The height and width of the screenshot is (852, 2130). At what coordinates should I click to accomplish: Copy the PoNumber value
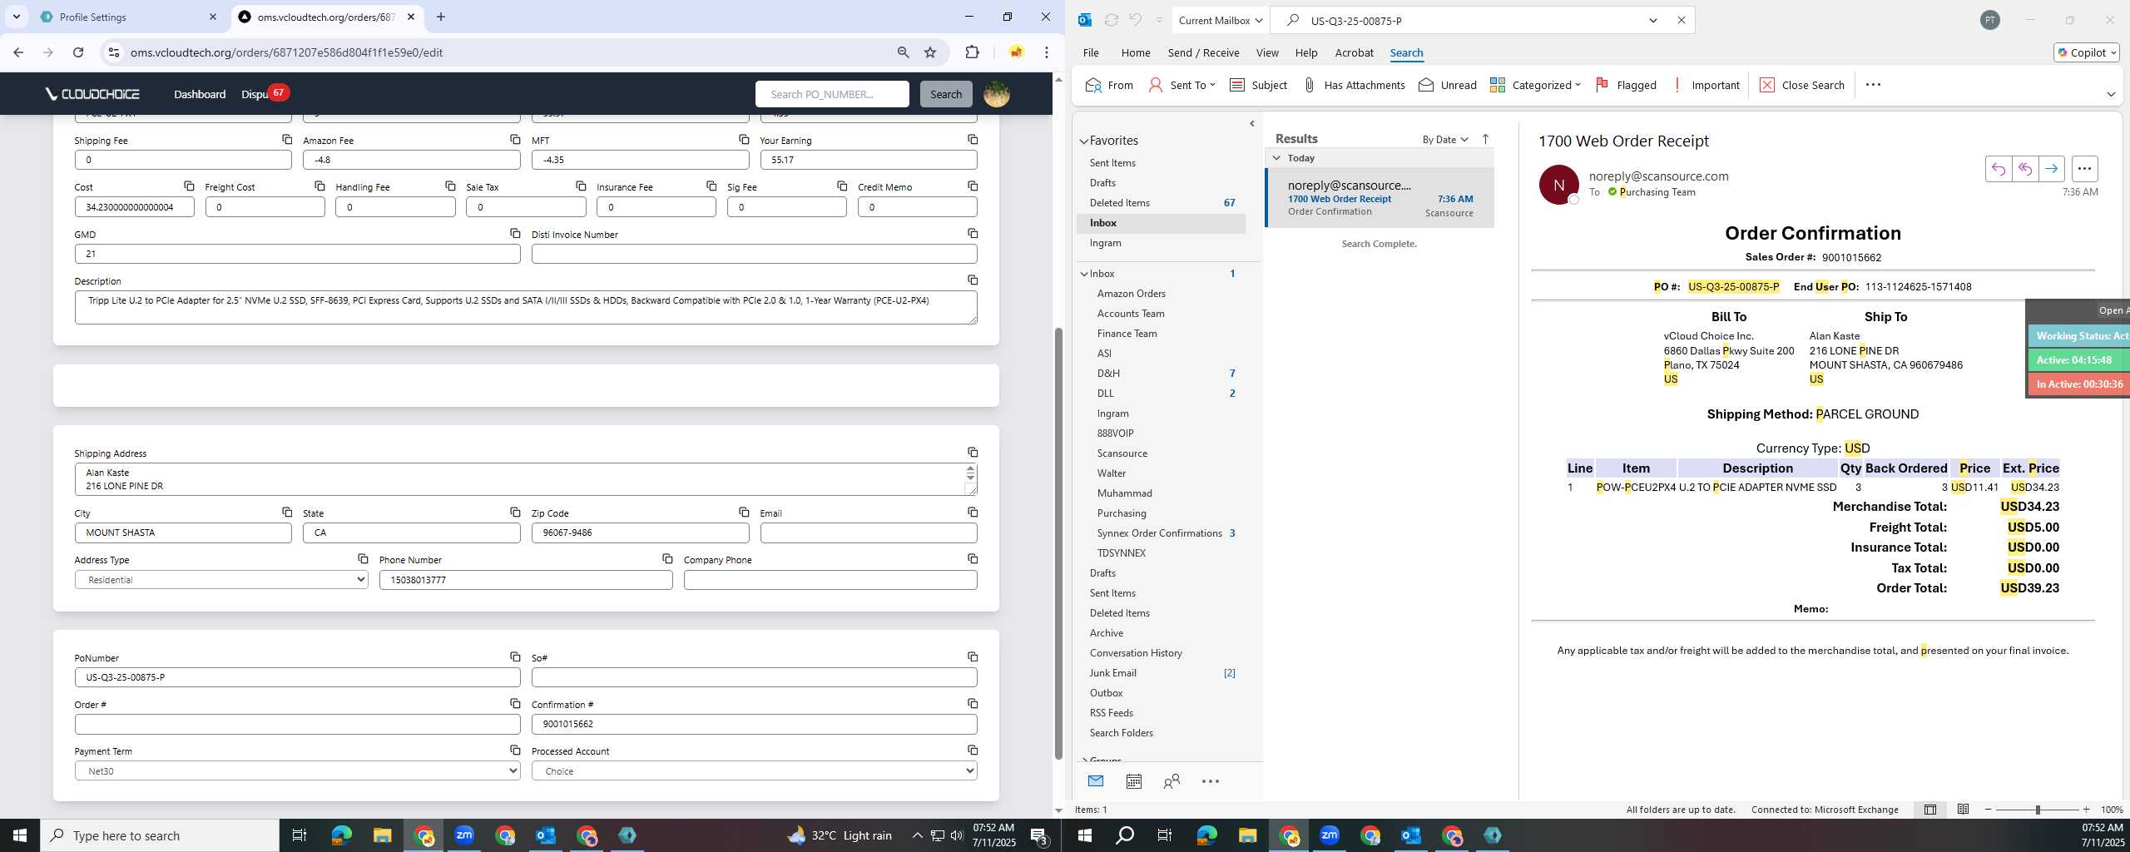point(515,656)
